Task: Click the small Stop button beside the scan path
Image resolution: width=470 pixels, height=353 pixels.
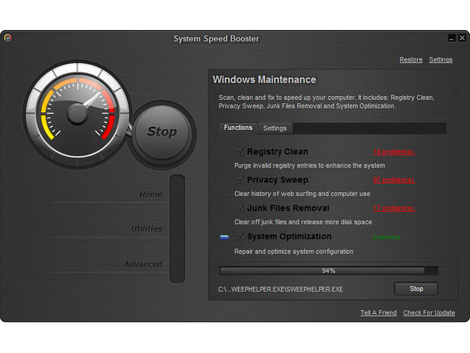Action: (x=416, y=288)
